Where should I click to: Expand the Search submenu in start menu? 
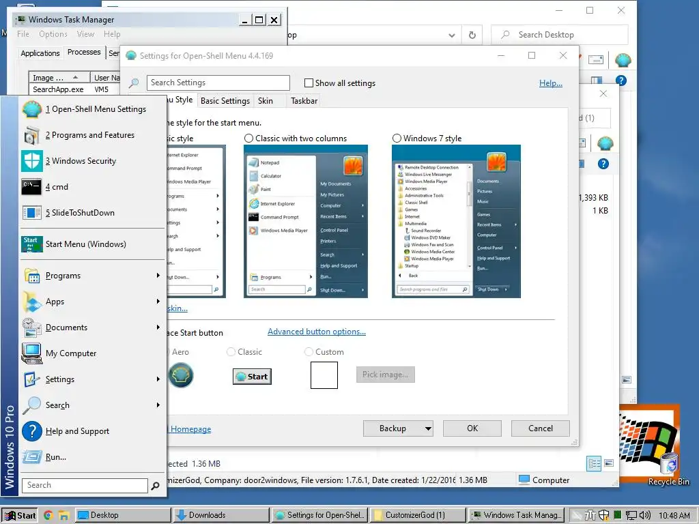coord(158,405)
